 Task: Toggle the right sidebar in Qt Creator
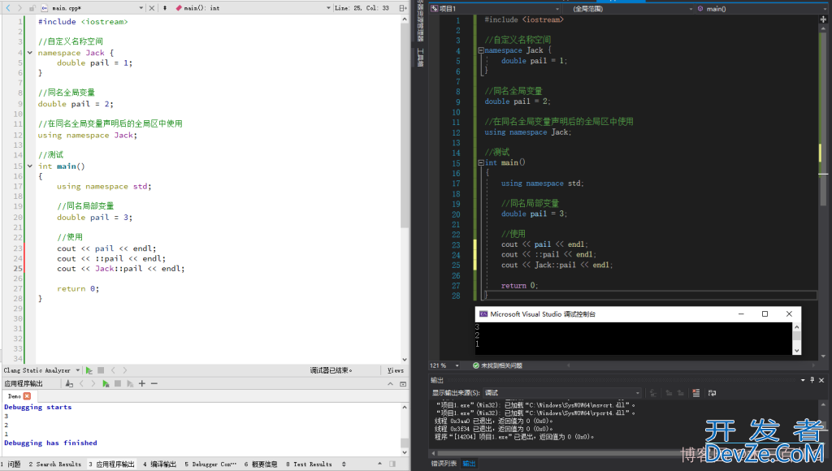pos(392,465)
